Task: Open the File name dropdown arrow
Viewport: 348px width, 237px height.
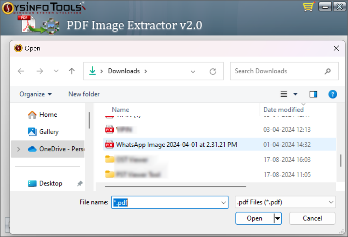Action: [224, 202]
